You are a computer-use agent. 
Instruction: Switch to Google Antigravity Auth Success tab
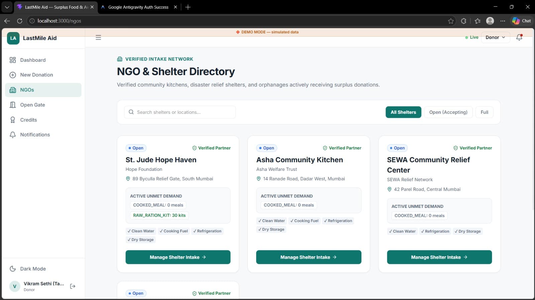[138, 7]
